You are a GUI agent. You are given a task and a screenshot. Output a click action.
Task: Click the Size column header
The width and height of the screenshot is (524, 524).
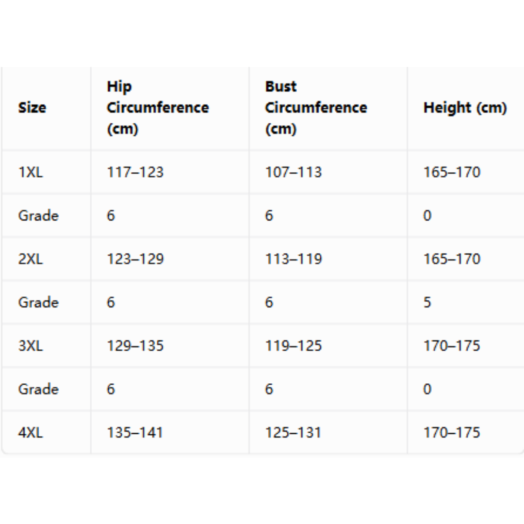[x=32, y=108]
